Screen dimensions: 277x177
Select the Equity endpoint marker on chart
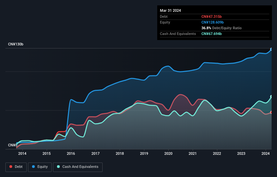[x=271, y=49]
